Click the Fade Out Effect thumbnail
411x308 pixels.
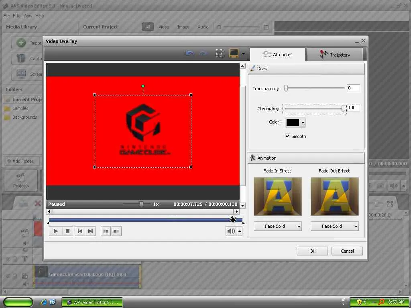(334, 197)
